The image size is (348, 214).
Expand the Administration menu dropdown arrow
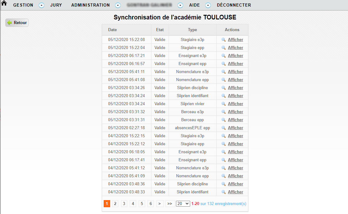click(118, 5)
